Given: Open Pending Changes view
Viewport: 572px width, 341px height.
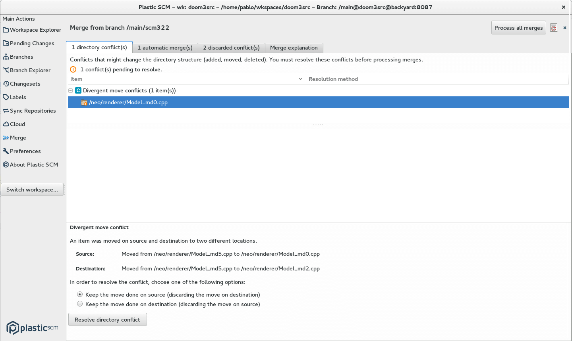Looking at the screenshot, I should coord(29,43).
